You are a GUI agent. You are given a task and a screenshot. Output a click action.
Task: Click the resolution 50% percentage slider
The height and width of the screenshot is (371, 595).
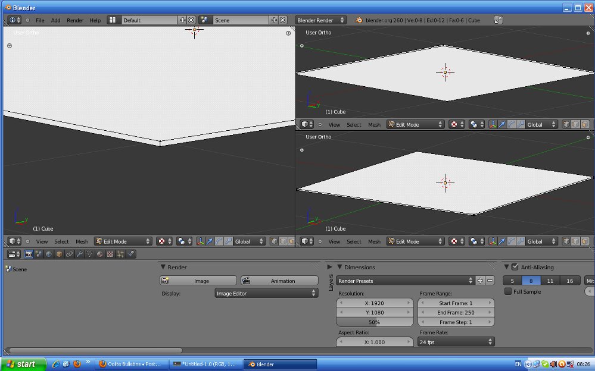[x=375, y=322]
